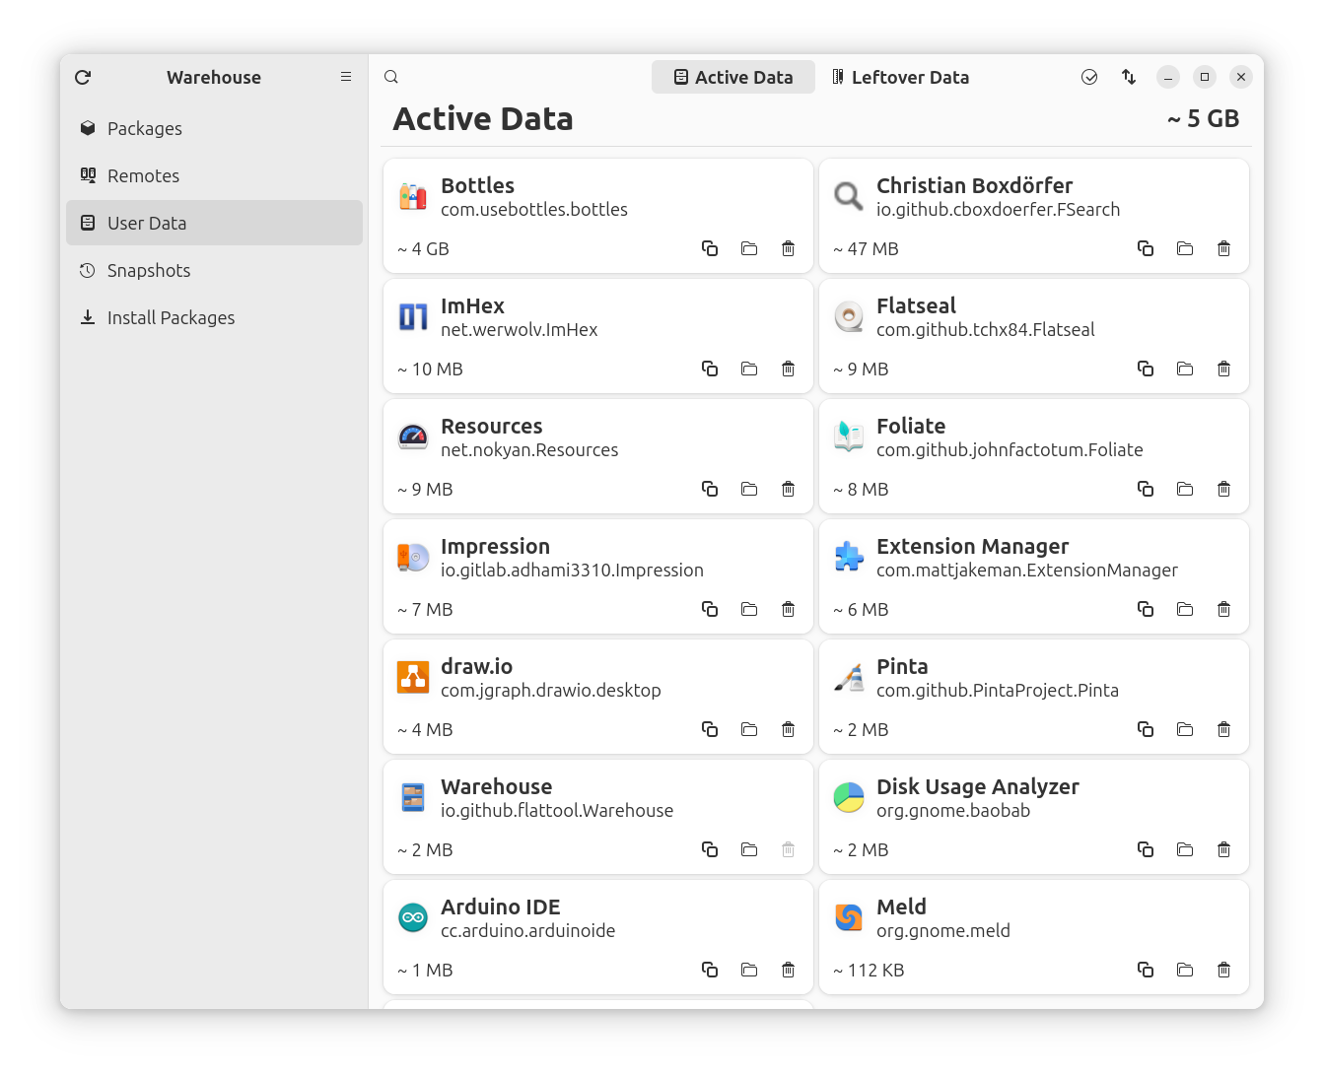Copy Disk Usage Analyzer data path
1324x1075 pixels.
point(1146,849)
